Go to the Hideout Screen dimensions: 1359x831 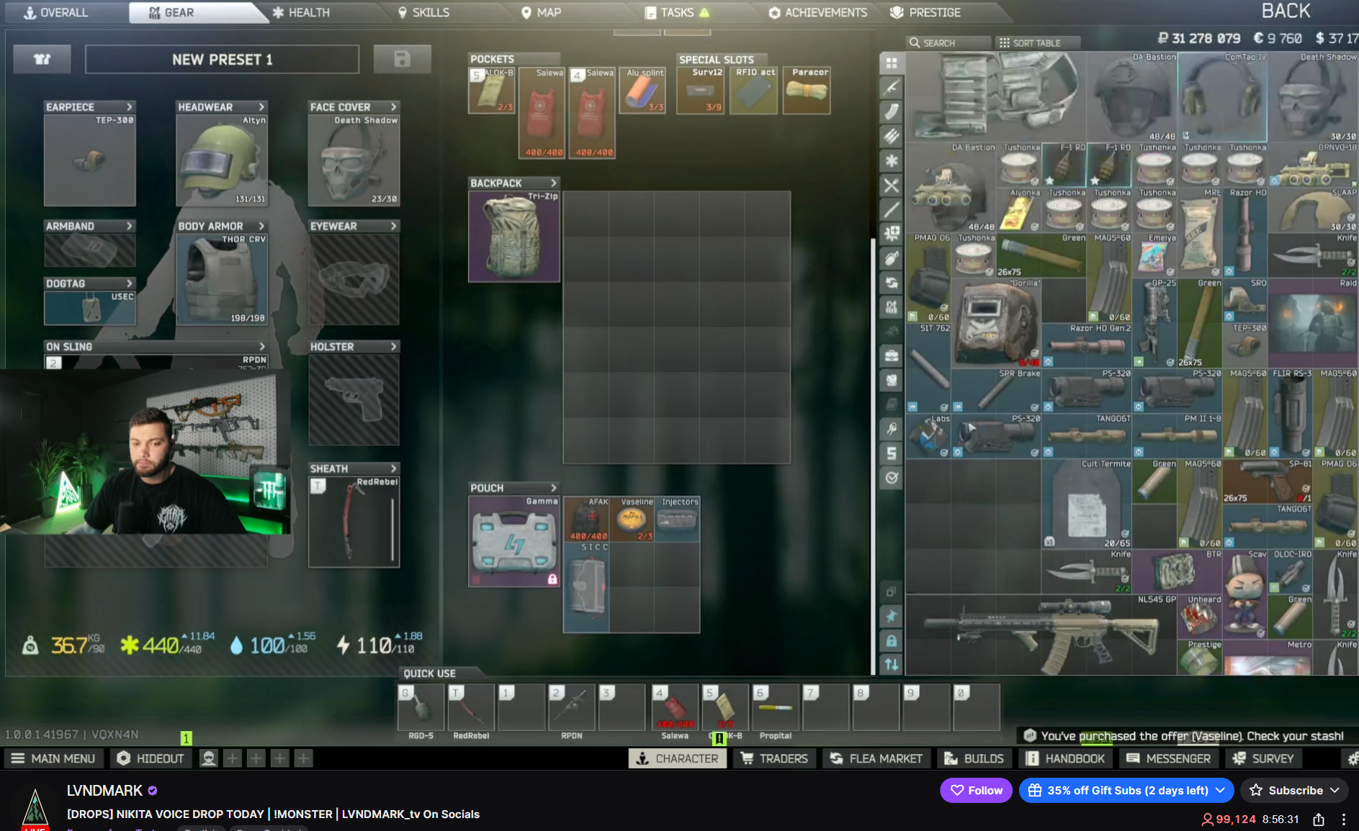point(151,758)
